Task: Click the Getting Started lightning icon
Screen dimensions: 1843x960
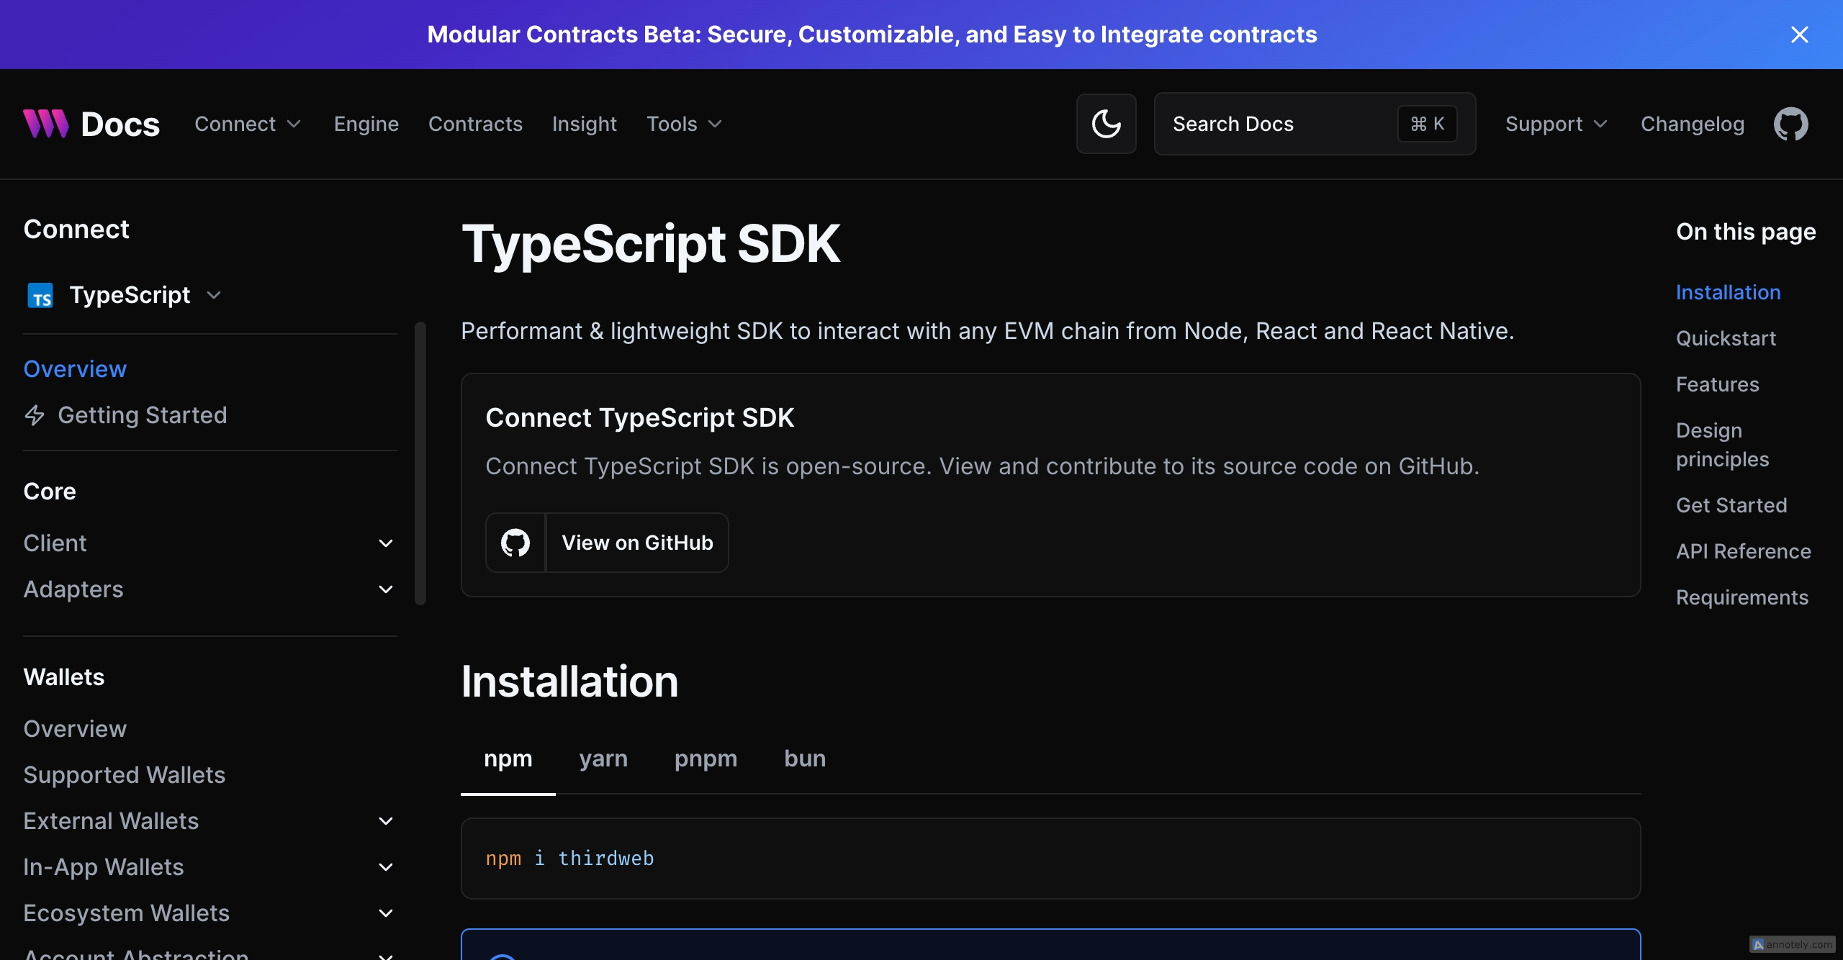Action: (x=35, y=415)
